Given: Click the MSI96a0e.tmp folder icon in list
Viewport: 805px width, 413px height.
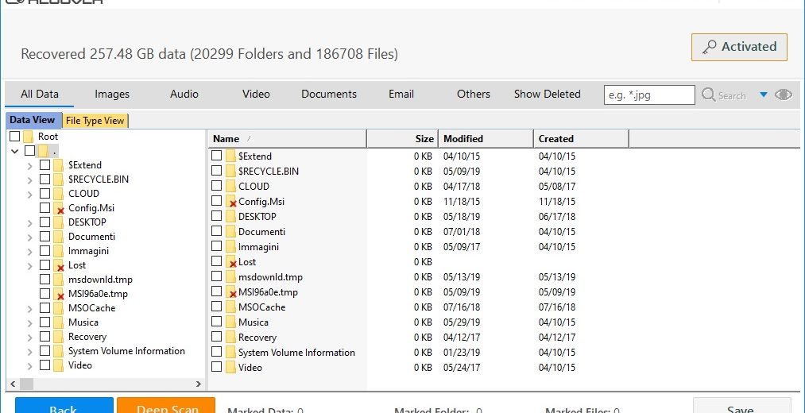Looking at the screenshot, I should [231, 292].
